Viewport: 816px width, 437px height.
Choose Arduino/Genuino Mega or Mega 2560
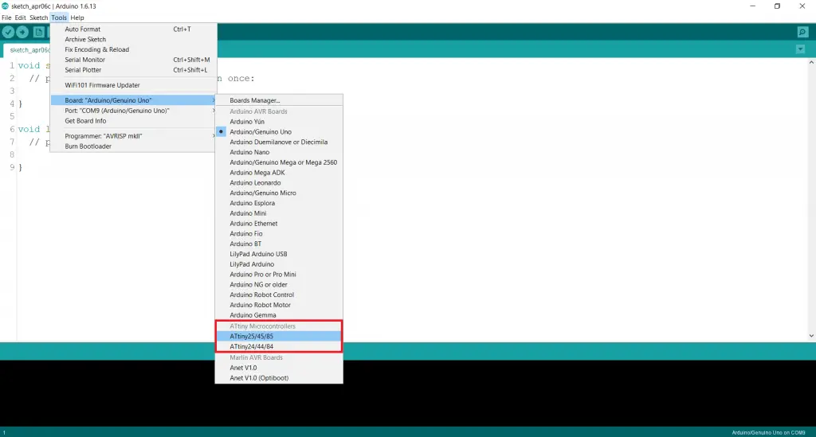279,162
